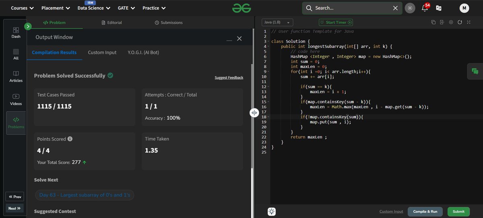Click Points Scored info icon
The image size is (483, 218).
(x=70, y=139)
